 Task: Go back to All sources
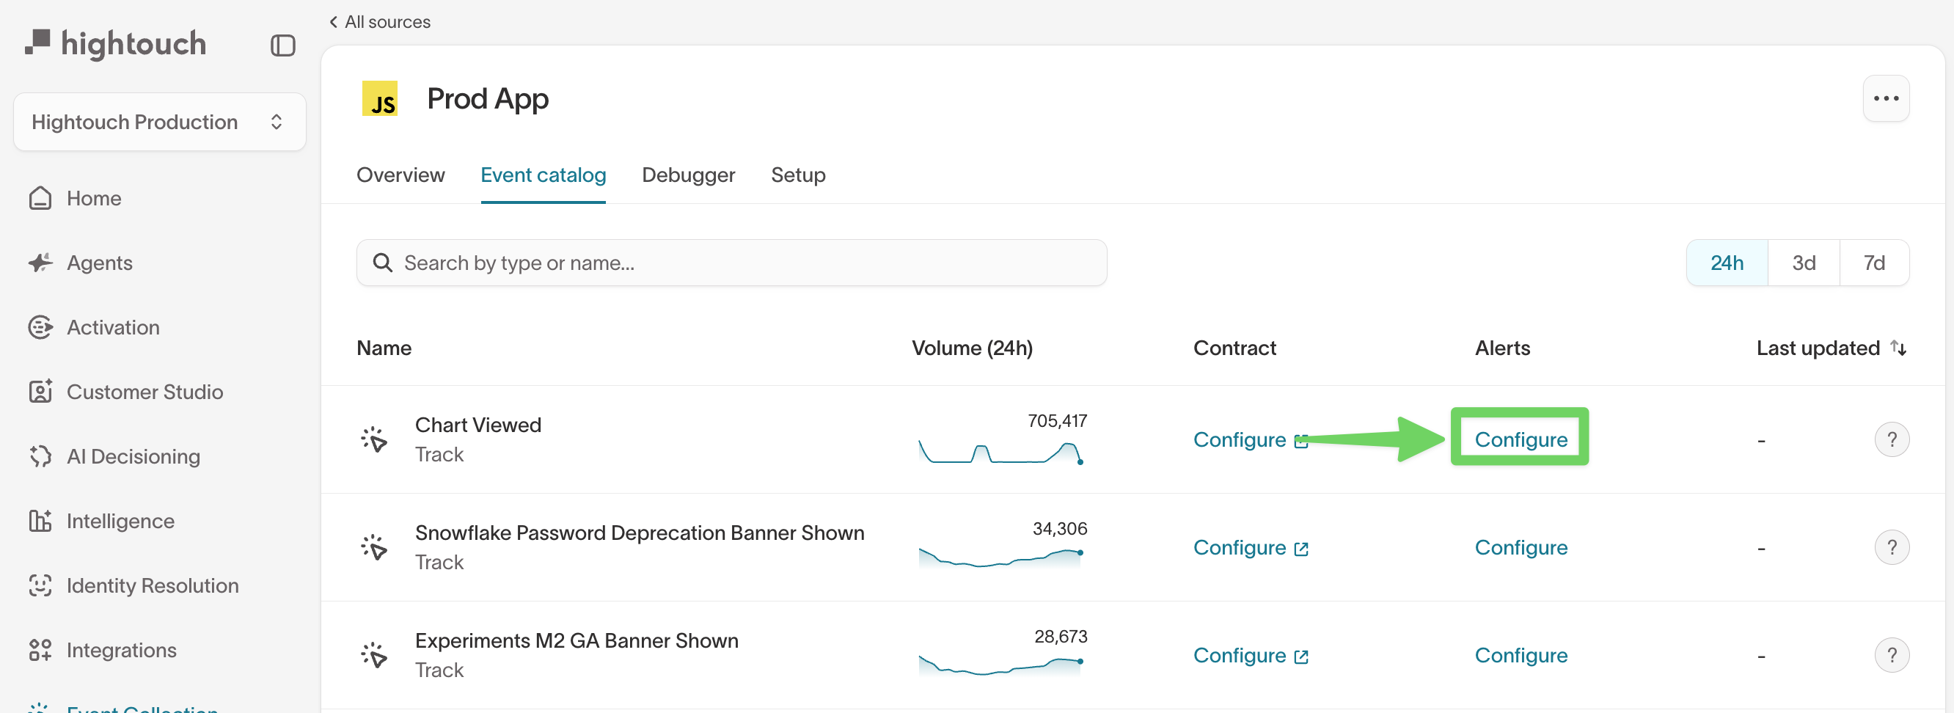(x=379, y=22)
